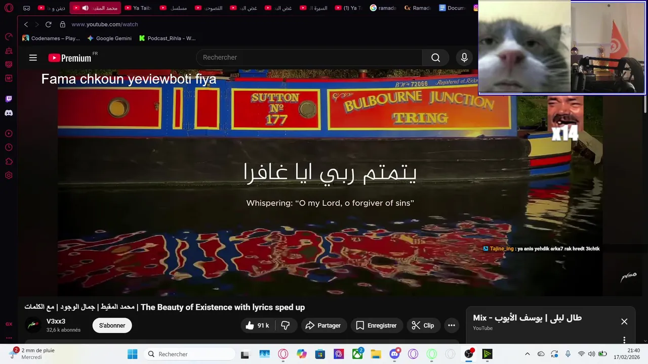Open the V3xx3 channel name link
648x364 pixels.
point(56,322)
